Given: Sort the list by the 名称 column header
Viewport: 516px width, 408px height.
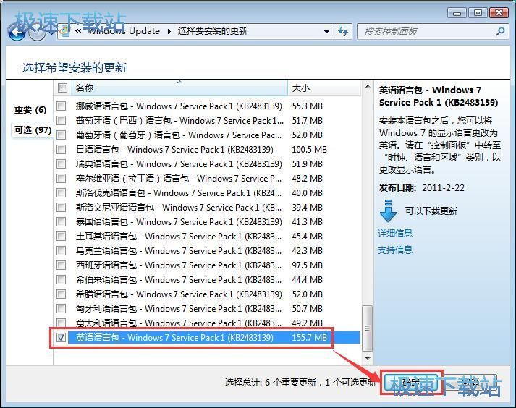Looking at the screenshot, I should [179, 88].
